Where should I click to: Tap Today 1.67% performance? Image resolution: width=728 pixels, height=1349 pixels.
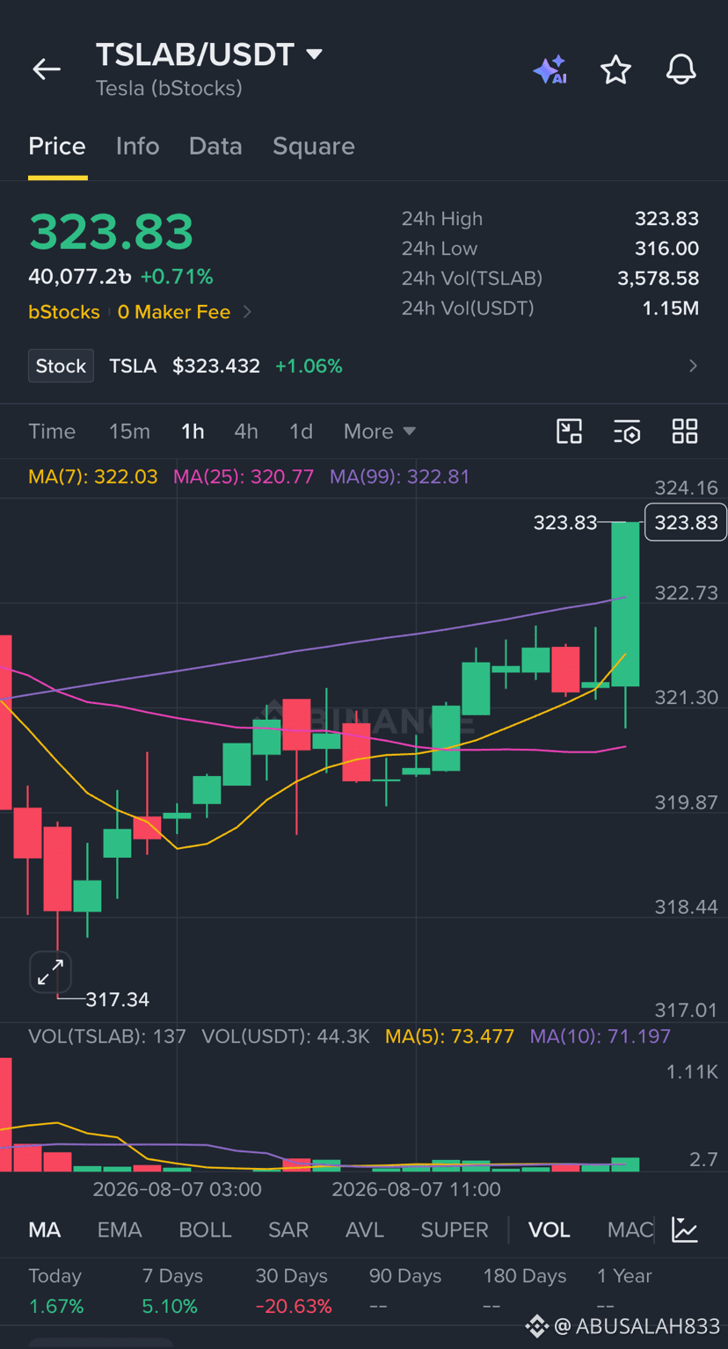56,1291
